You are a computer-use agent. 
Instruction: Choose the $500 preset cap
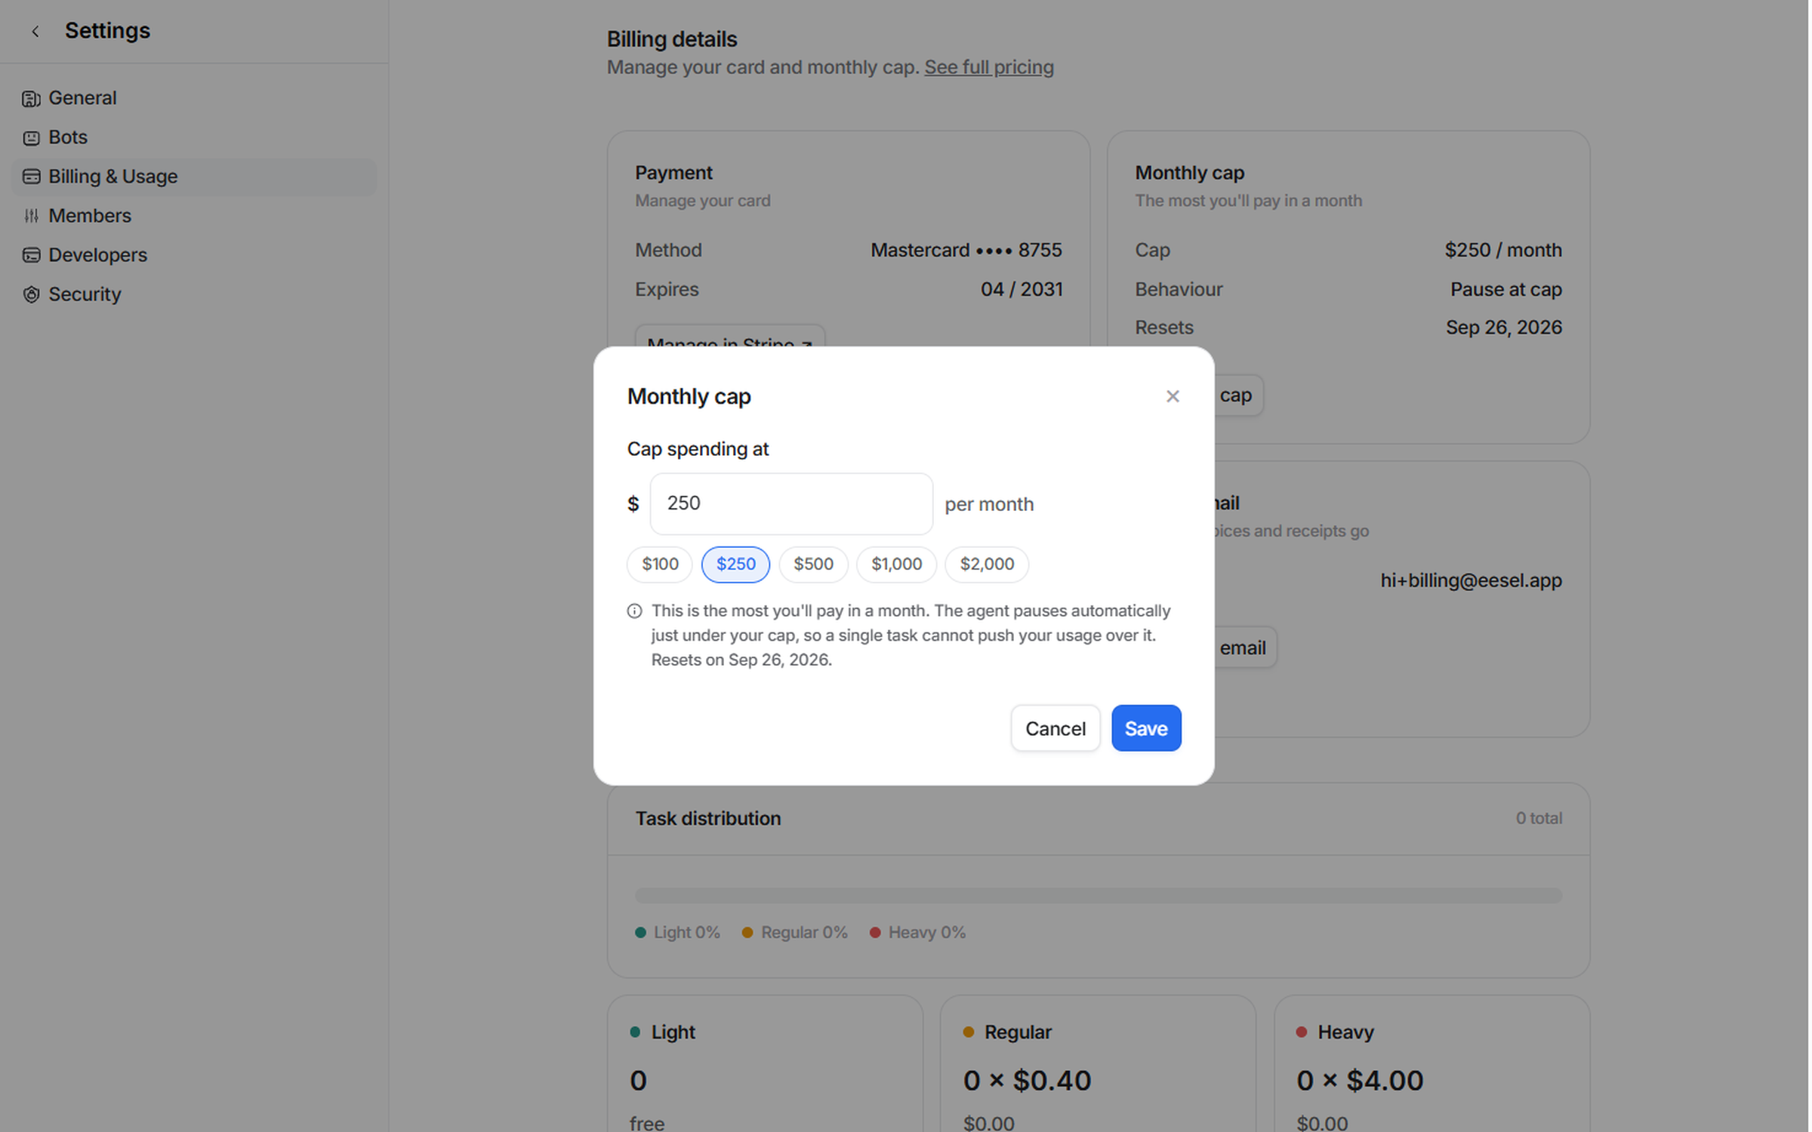813,564
